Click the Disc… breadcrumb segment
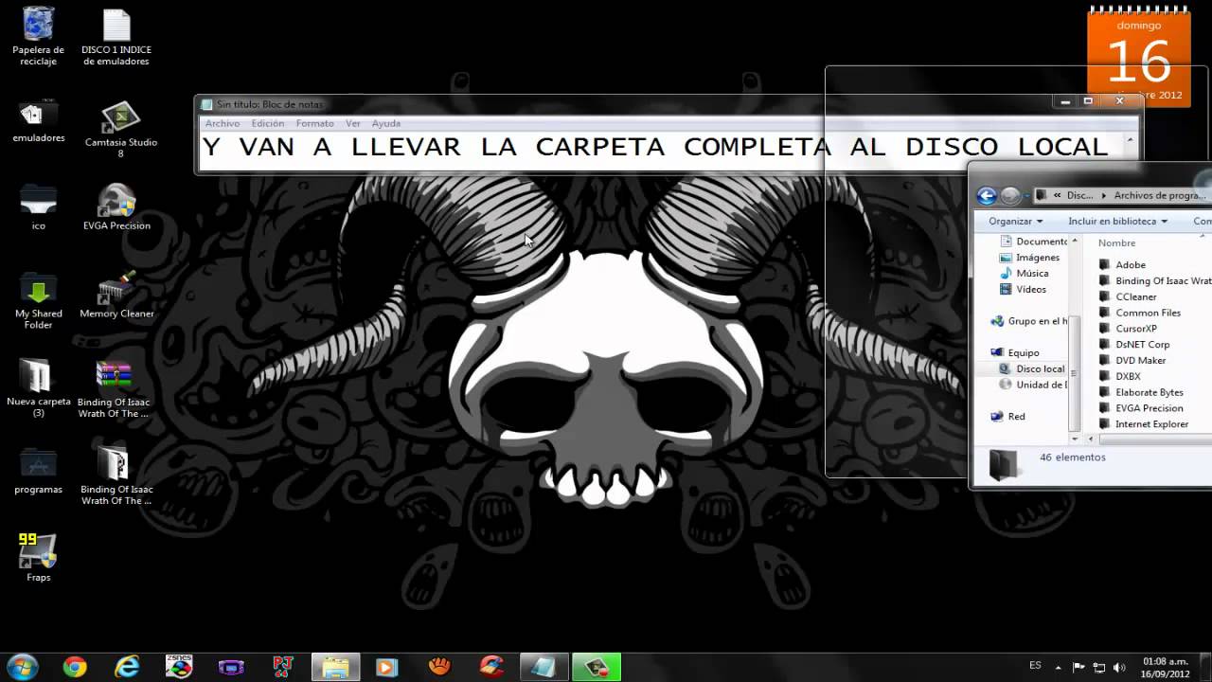This screenshot has width=1212, height=682. (x=1079, y=195)
